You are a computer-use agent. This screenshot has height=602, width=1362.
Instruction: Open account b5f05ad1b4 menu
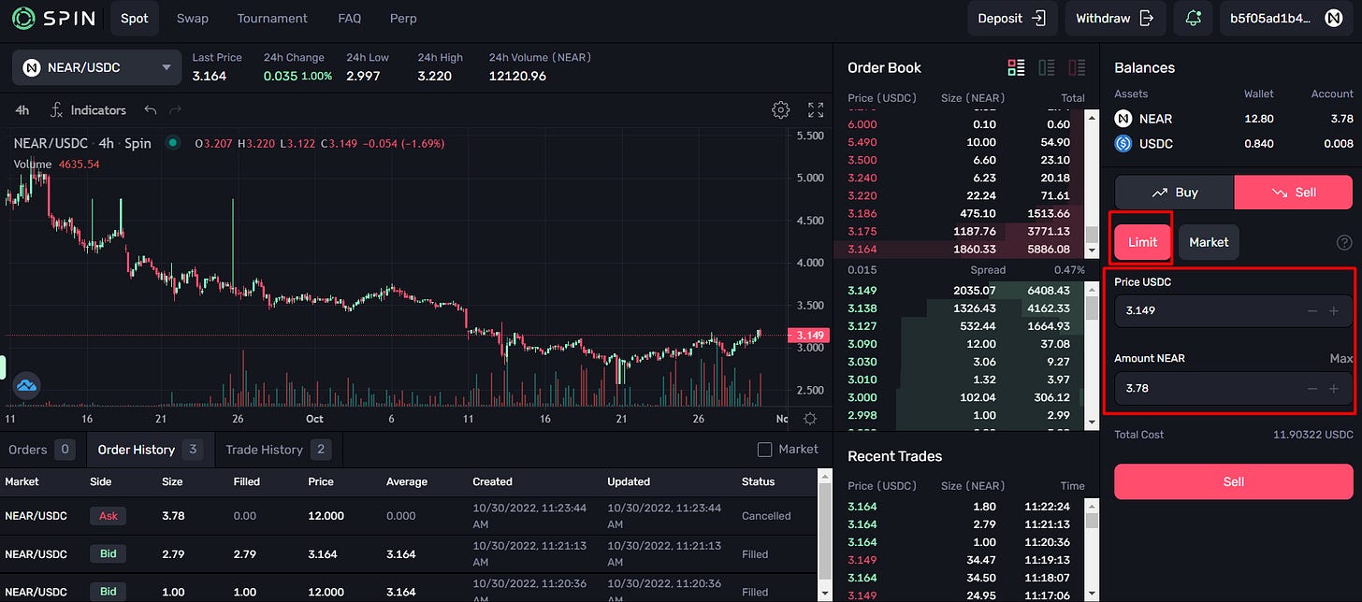click(x=1286, y=18)
